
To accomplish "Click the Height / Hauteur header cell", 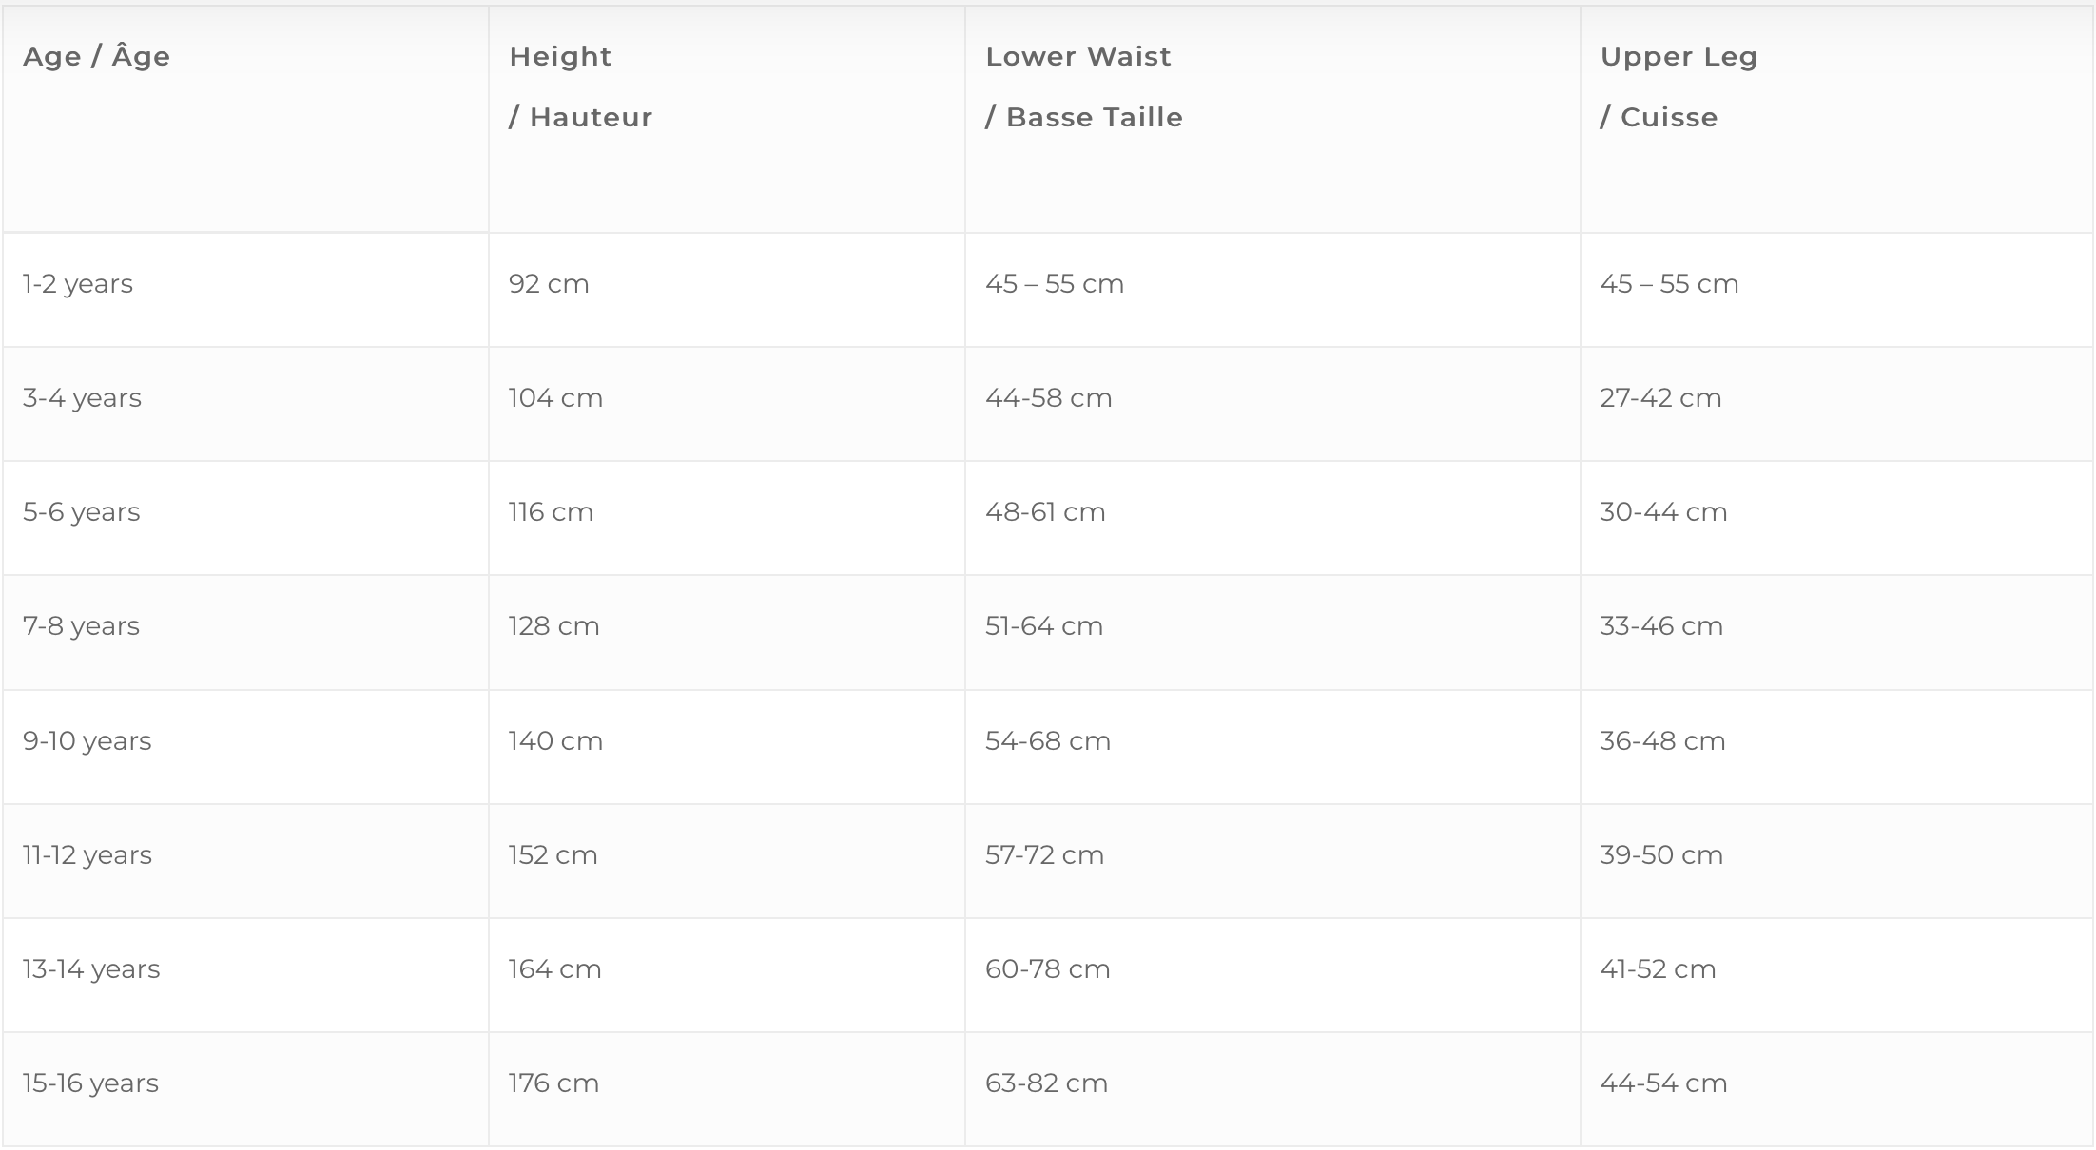I will point(580,86).
